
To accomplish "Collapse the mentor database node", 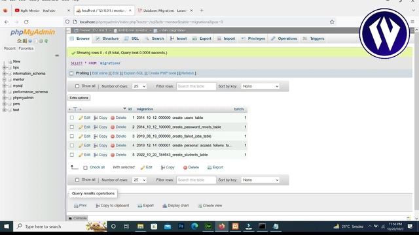I will 5,80.
